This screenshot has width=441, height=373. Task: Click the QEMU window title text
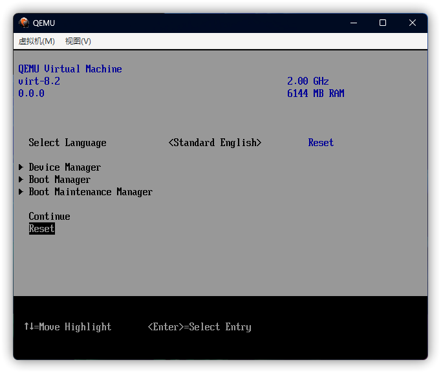click(x=44, y=23)
